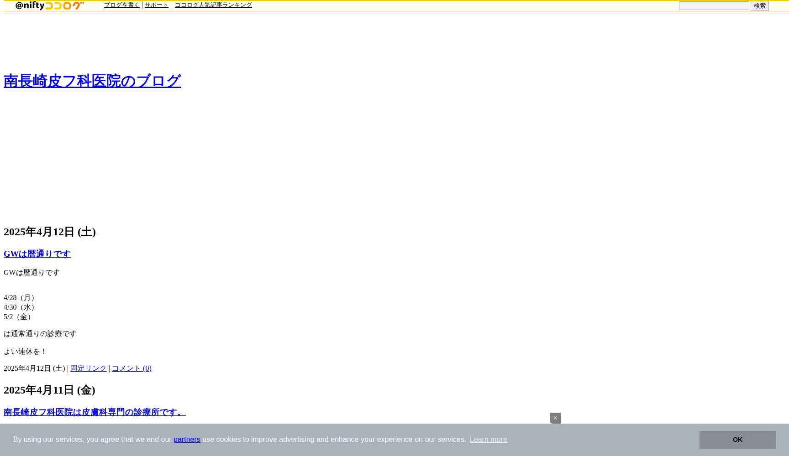The width and height of the screenshot is (789, 456).
Task: Click the は通常通りの診療です paragraph
Action: tap(40, 334)
